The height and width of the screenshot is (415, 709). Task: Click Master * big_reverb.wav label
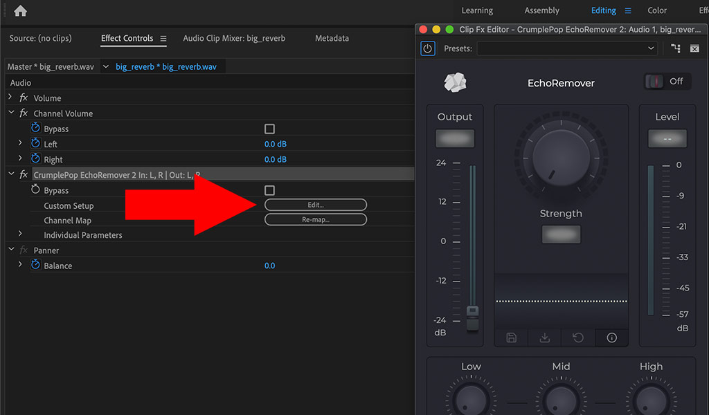tap(51, 67)
